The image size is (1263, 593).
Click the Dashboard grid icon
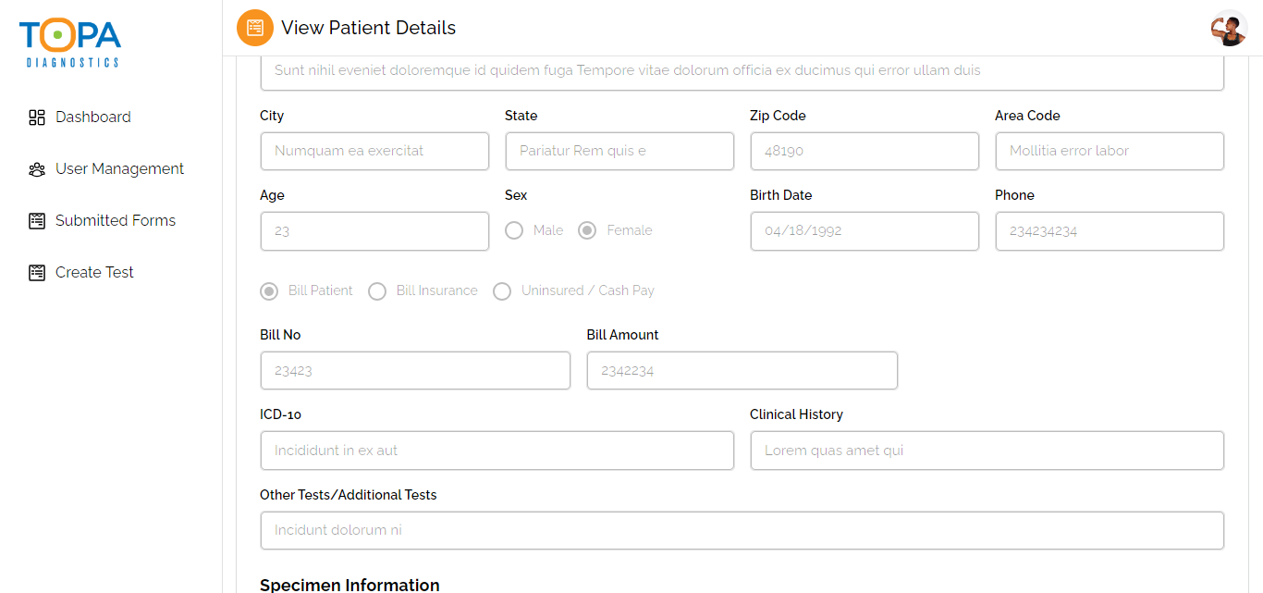click(x=37, y=117)
